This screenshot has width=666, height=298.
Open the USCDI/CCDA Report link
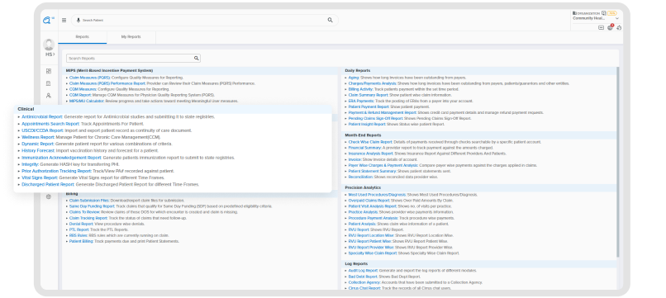(x=42, y=130)
